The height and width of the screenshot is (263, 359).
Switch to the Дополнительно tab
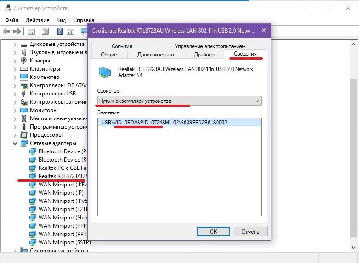point(155,55)
